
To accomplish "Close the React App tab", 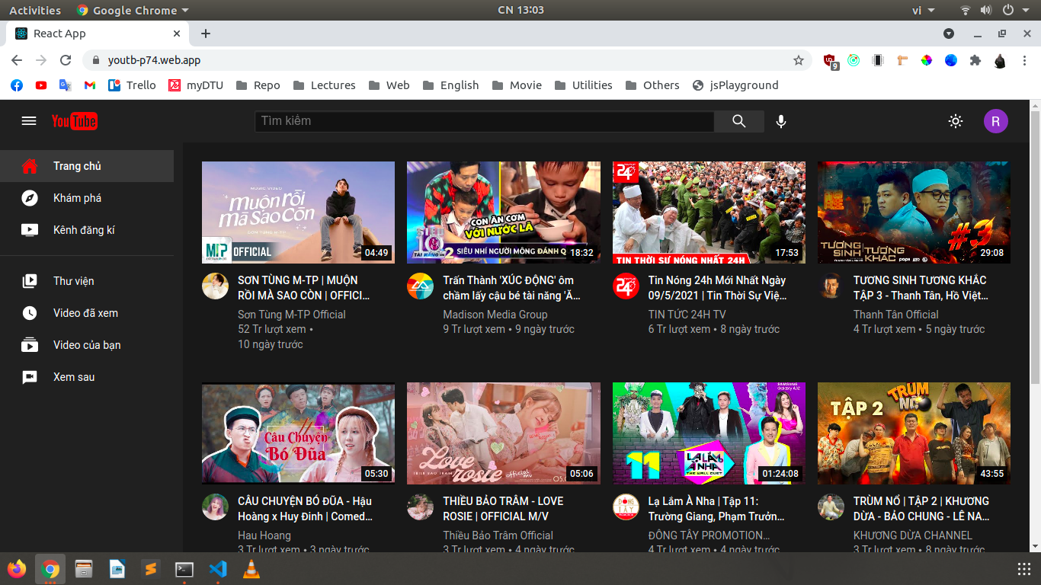I will [x=177, y=34].
